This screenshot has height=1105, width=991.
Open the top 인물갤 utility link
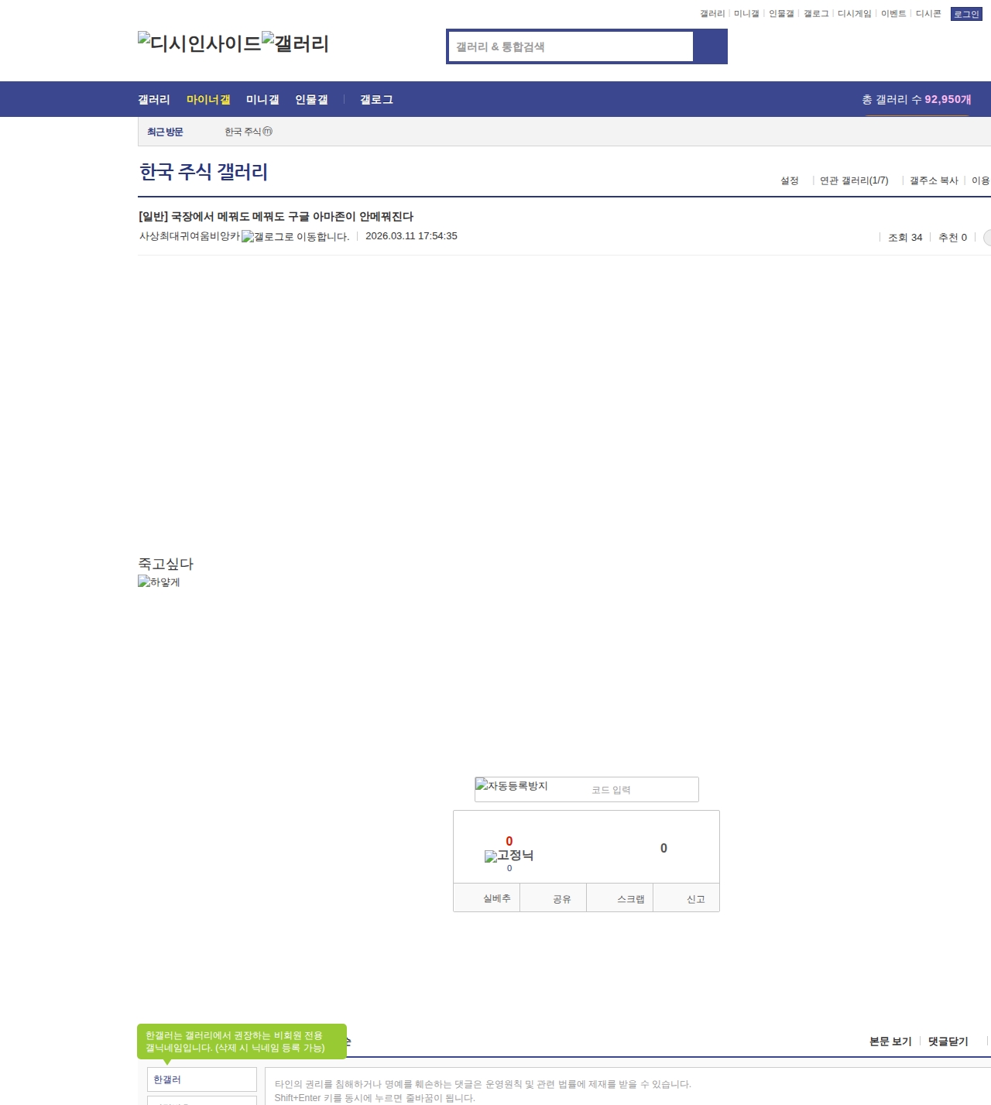[x=781, y=14]
